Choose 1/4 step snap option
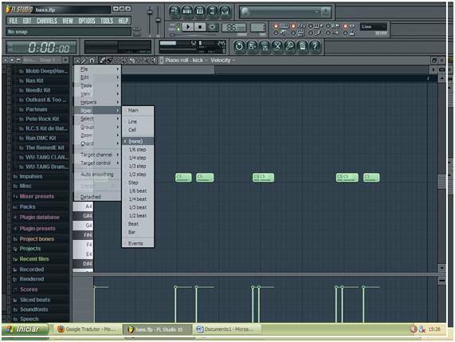This screenshot has width=455, height=342. 138,158
